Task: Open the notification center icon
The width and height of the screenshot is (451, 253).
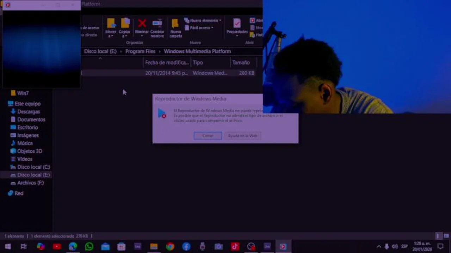Action: [x=440, y=246]
